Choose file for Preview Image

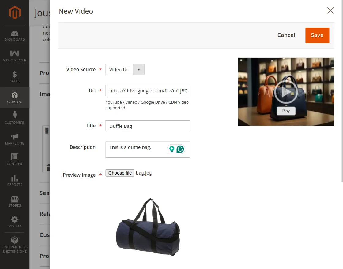(120, 173)
